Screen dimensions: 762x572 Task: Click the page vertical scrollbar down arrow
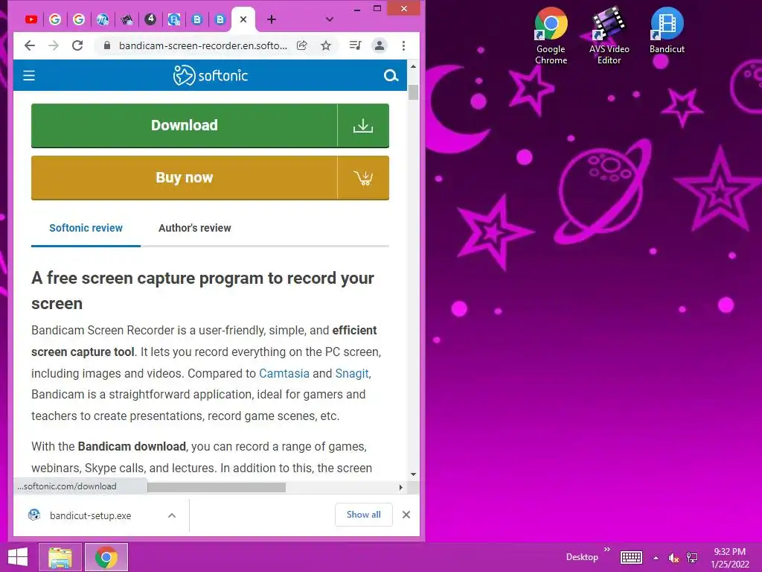(413, 474)
